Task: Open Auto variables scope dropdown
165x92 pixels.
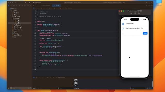Action: 34,88
